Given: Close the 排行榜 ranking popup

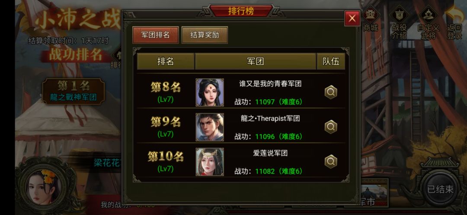Looking at the screenshot, I should click(352, 19).
